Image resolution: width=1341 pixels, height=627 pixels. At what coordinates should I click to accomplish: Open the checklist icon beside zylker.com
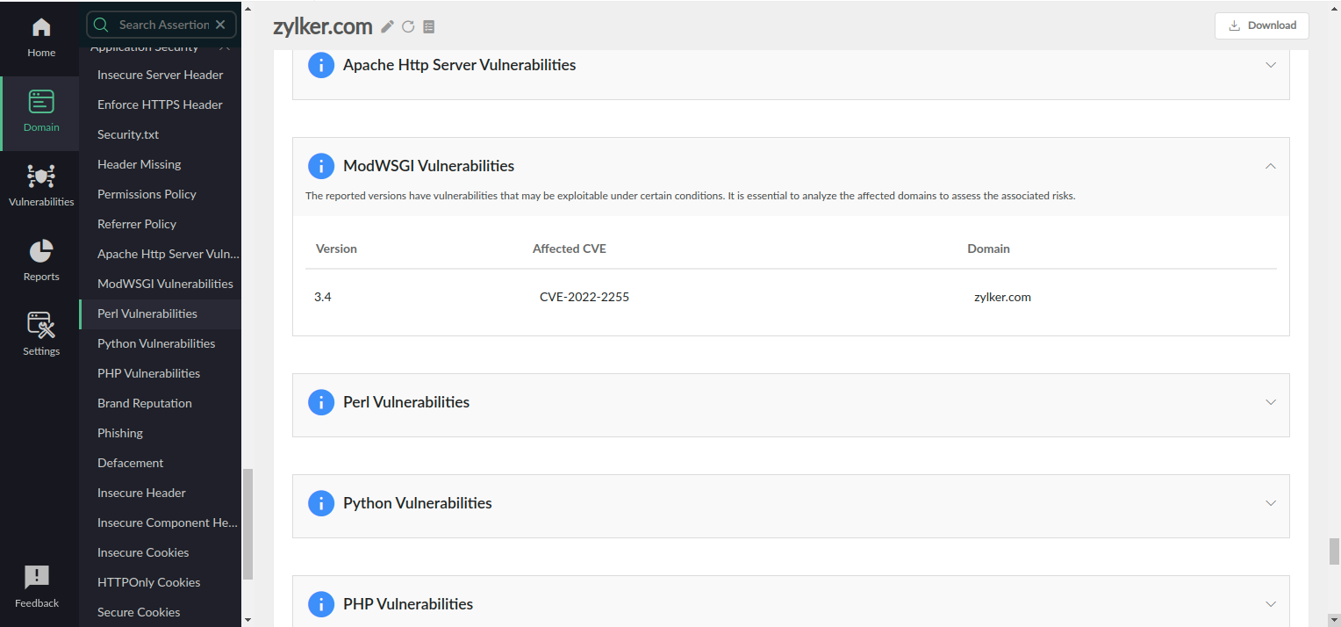(428, 27)
